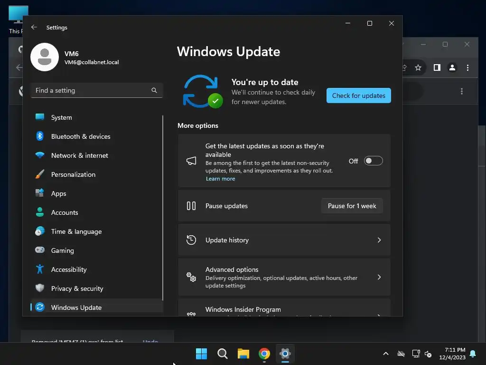Show hidden tray icons chevron

(x=386, y=354)
